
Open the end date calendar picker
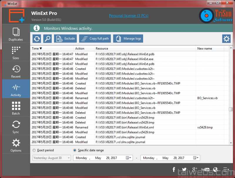point(196,158)
